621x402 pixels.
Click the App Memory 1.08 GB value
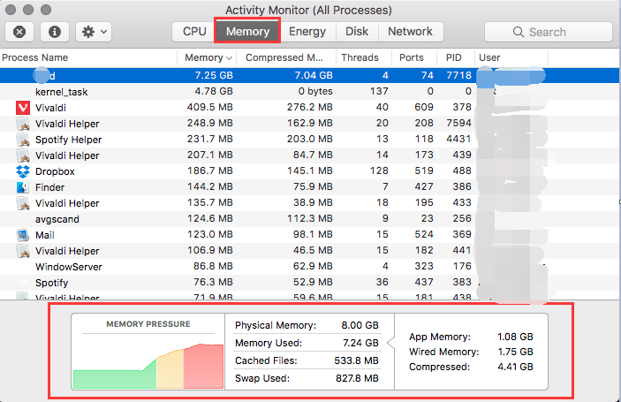pos(515,337)
